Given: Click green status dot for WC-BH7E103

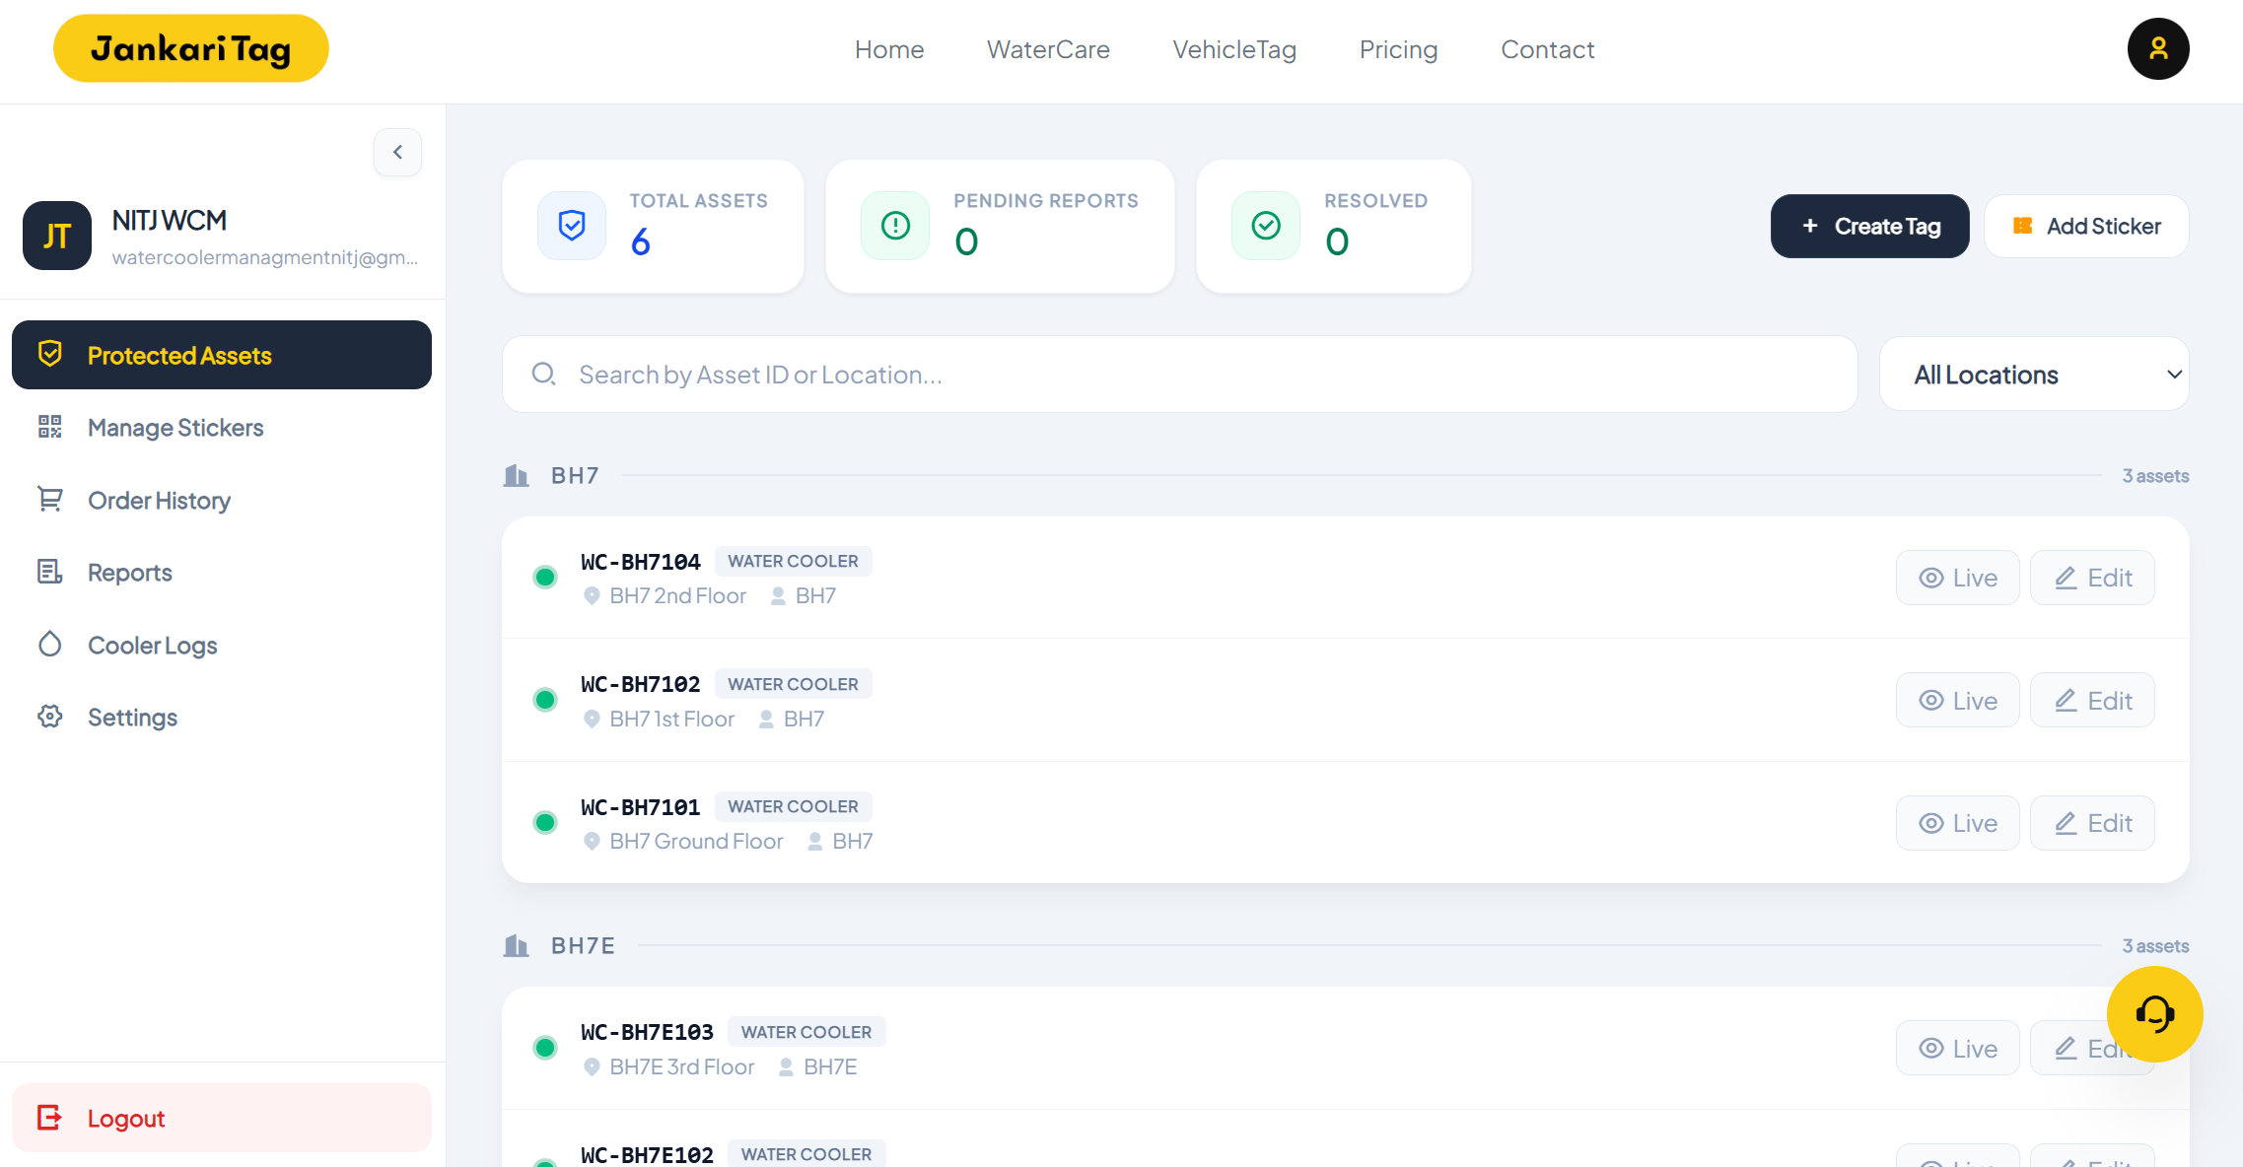Looking at the screenshot, I should 545,1048.
